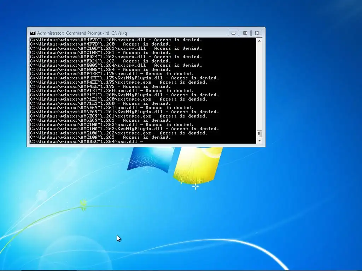Click the line with AM6E69~1.261\sxs.dll
362x271 pixels.
(112, 108)
